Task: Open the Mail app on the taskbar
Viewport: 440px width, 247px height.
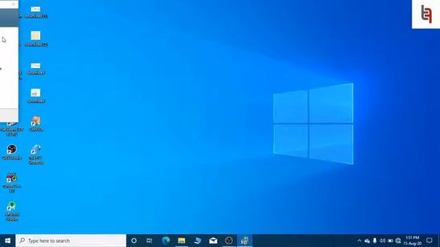Action: pyautogui.click(x=213, y=241)
